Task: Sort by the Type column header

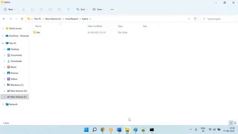Action: pos(120,26)
